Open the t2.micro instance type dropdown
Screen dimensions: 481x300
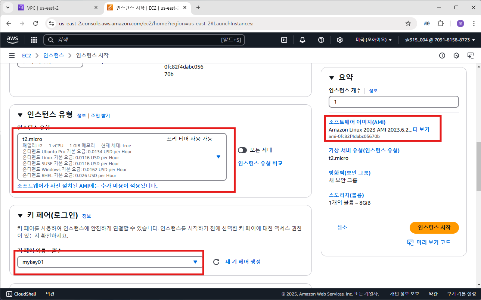122,157
